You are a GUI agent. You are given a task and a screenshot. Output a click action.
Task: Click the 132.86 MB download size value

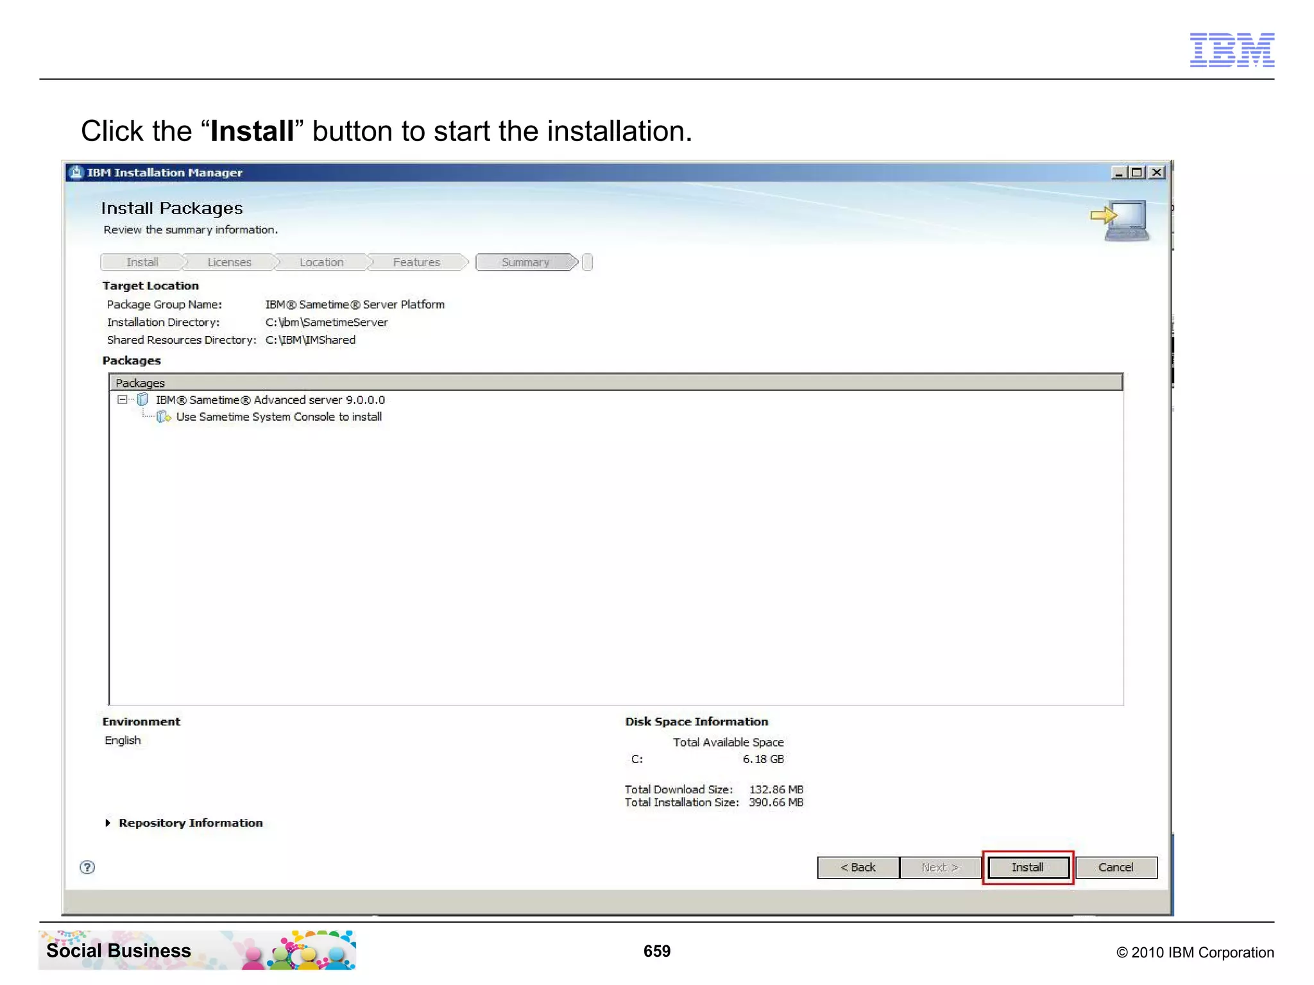[776, 789]
